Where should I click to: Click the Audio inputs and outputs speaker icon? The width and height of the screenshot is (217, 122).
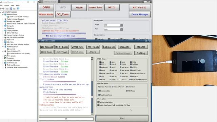[x=5, y=19]
